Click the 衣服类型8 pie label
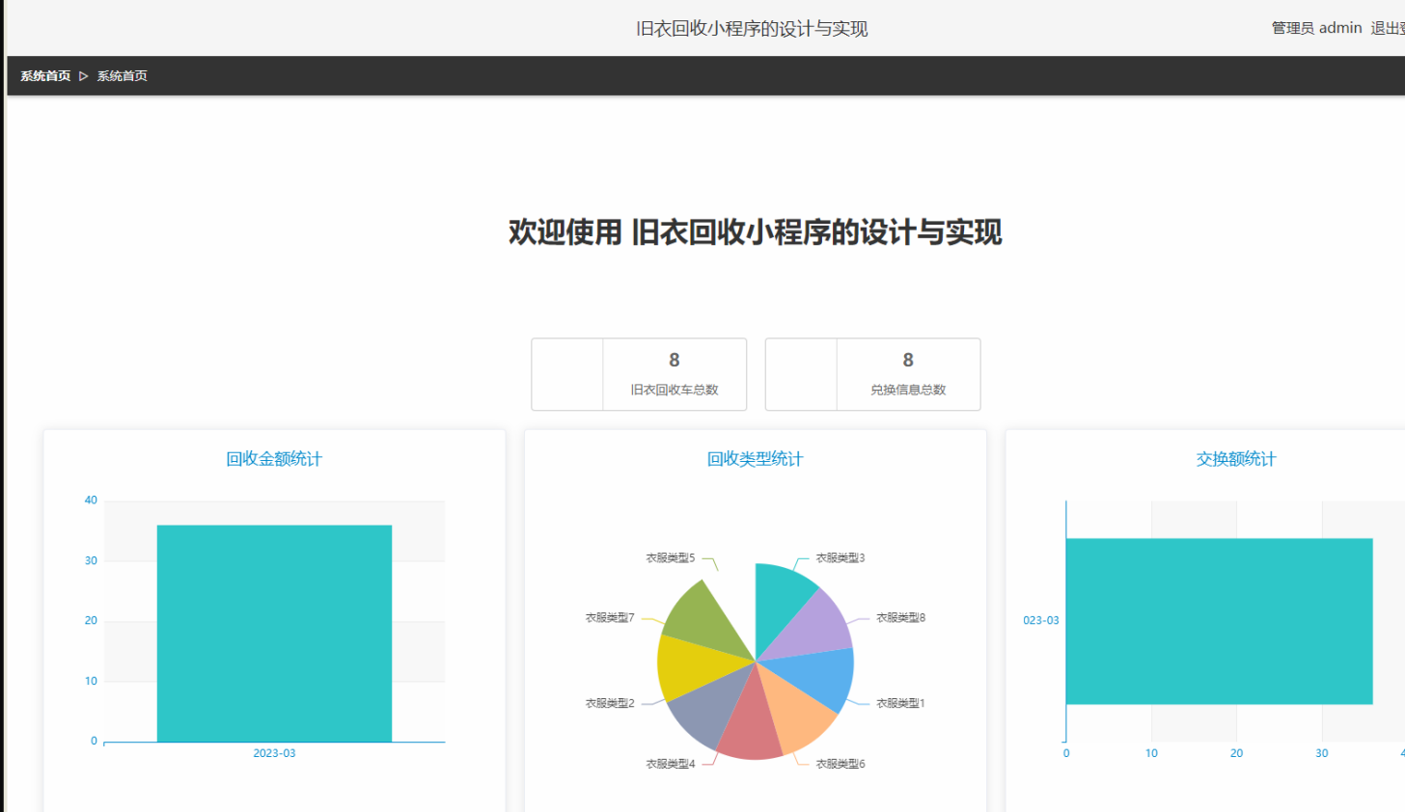Viewport: 1405px width, 812px height. [900, 618]
